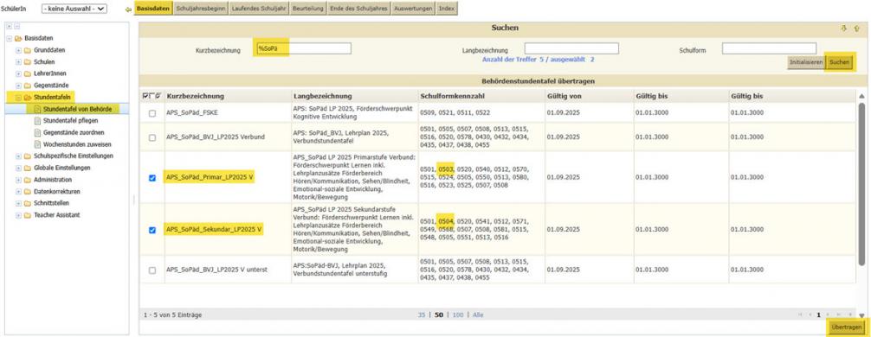Uncheck the APS_SoPäd_Sekundar_LP2025 V checkbox
Viewport: 871px width, 337px height.
tap(152, 230)
